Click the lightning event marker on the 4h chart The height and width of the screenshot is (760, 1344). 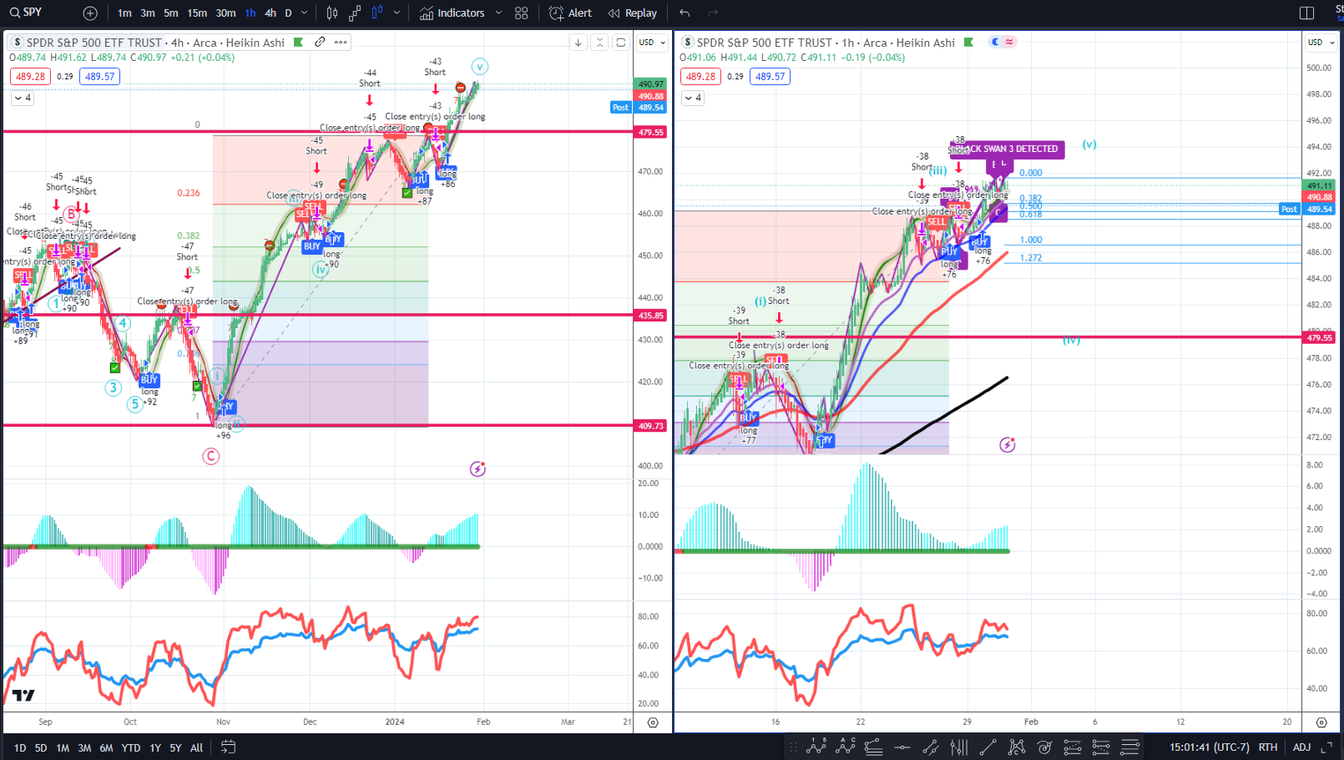(x=477, y=469)
